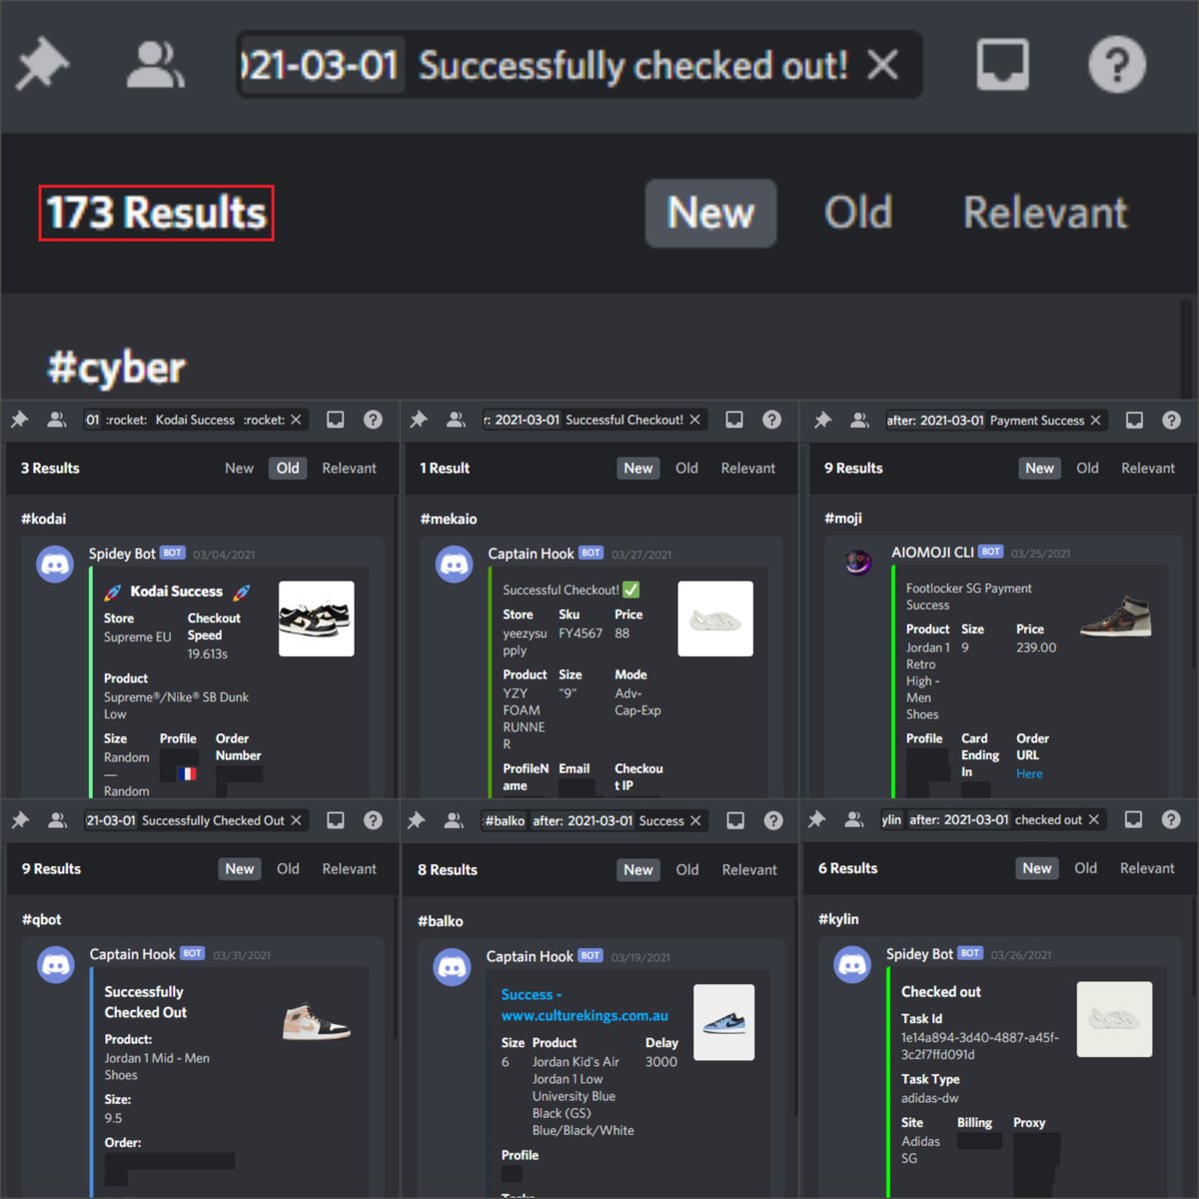Image resolution: width=1199 pixels, height=1199 pixels.
Task: Open www.culturekings.com.au link
Action: (585, 1015)
